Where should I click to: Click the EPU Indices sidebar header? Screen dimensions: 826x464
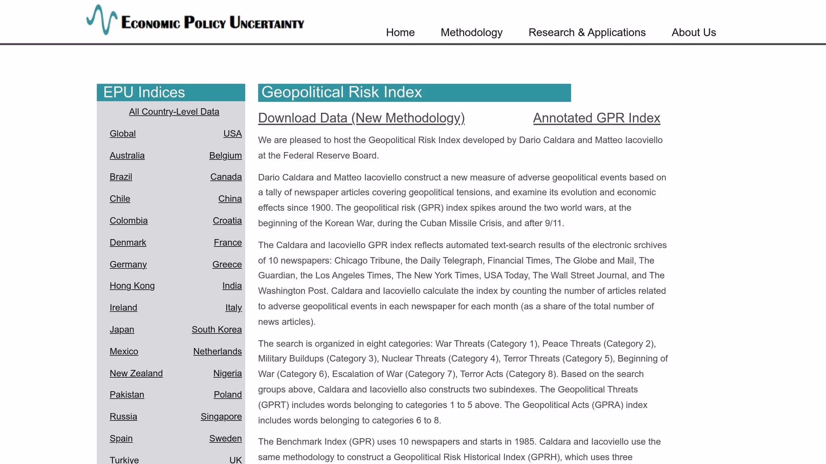(144, 93)
